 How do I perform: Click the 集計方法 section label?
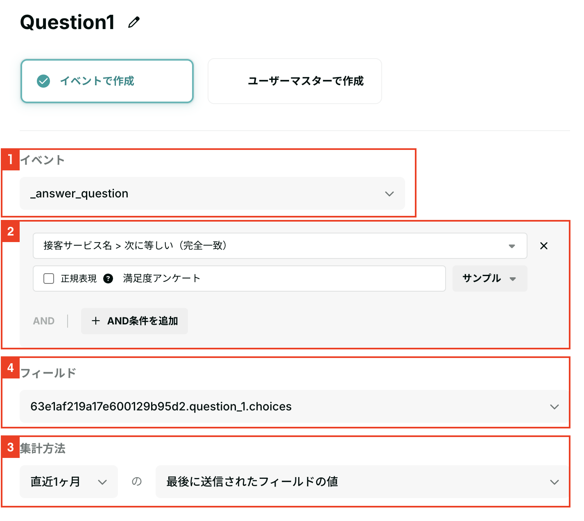click(x=43, y=449)
